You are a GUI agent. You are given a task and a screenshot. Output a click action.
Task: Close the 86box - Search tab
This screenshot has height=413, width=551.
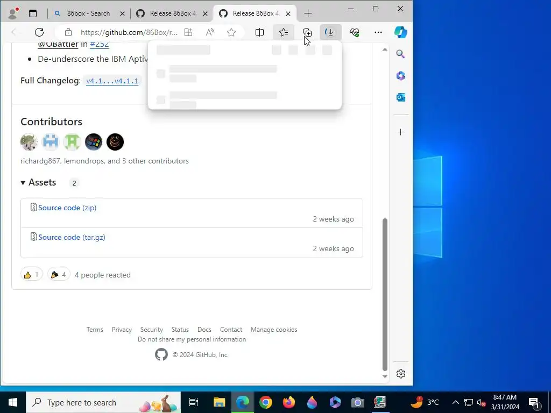[x=122, y=13]
